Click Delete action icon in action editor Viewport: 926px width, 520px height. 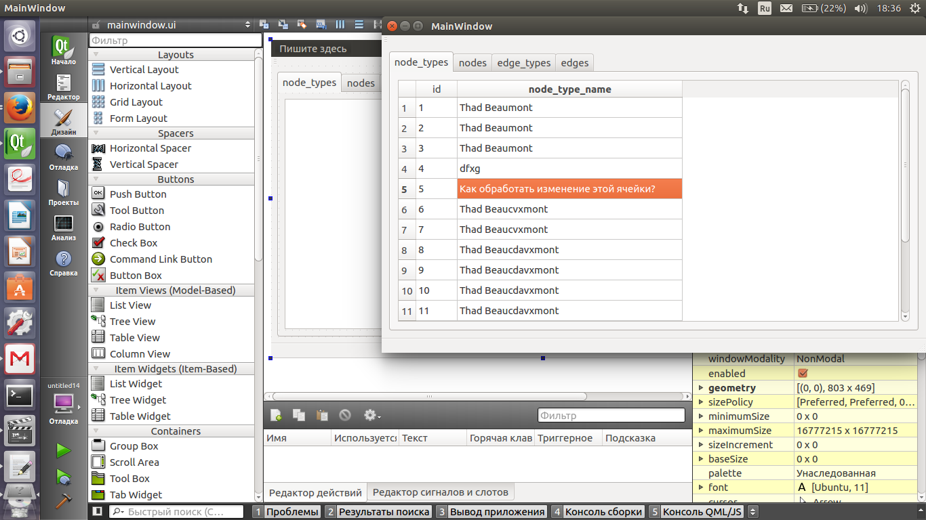[345, 415]
